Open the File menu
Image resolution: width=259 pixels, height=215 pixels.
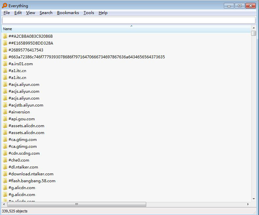pyautogui.click(x=7, y=13)
